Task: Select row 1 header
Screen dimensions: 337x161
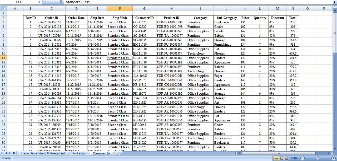Action: pos(3,13)
